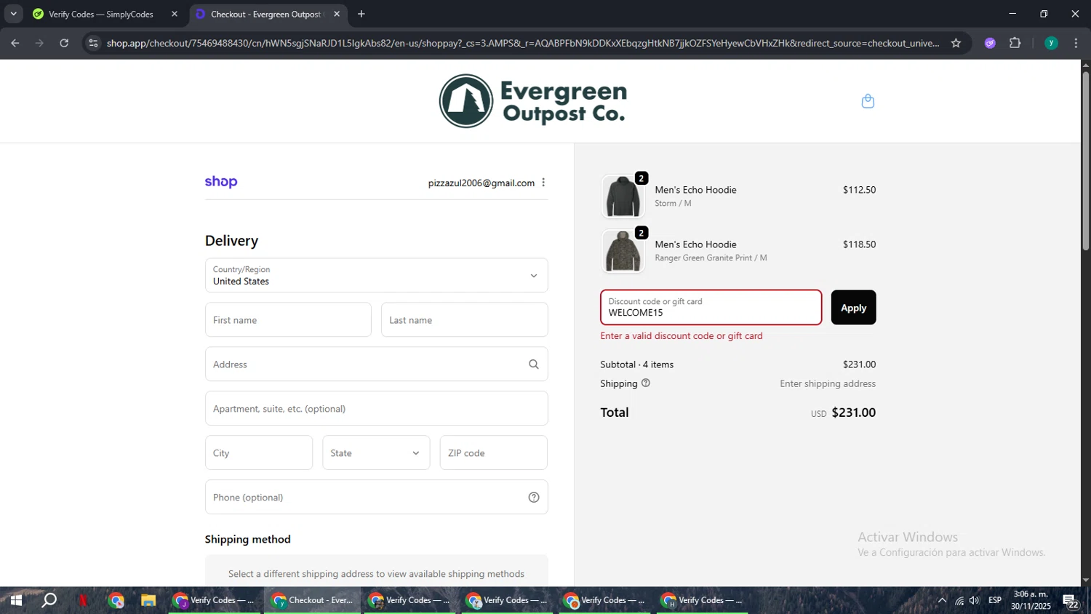Viewport: 1091px width, 614px height.
Task: Show hidden system tray icons
Action: (942, 600)
